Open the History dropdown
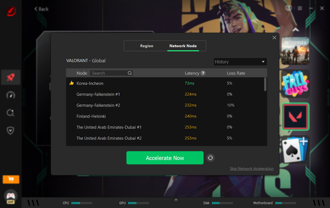 click(240, 62)
